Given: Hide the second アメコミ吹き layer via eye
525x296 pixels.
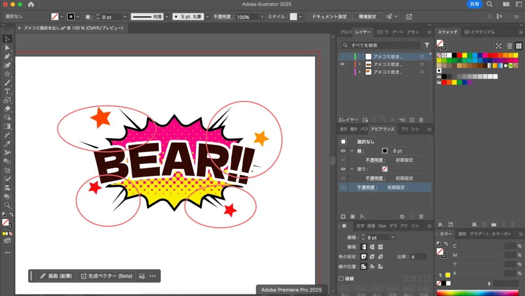Looking at the screenshot, I should click(x=342, y=64).
